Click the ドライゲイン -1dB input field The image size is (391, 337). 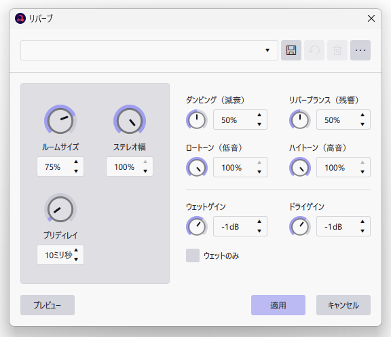click(343, 226)
